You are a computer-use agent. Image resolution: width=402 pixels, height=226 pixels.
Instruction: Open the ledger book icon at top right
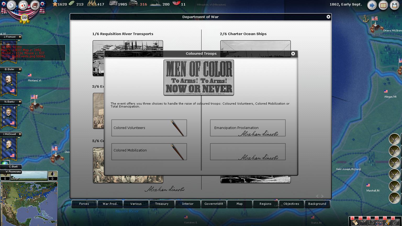click(x=383, y=5)
